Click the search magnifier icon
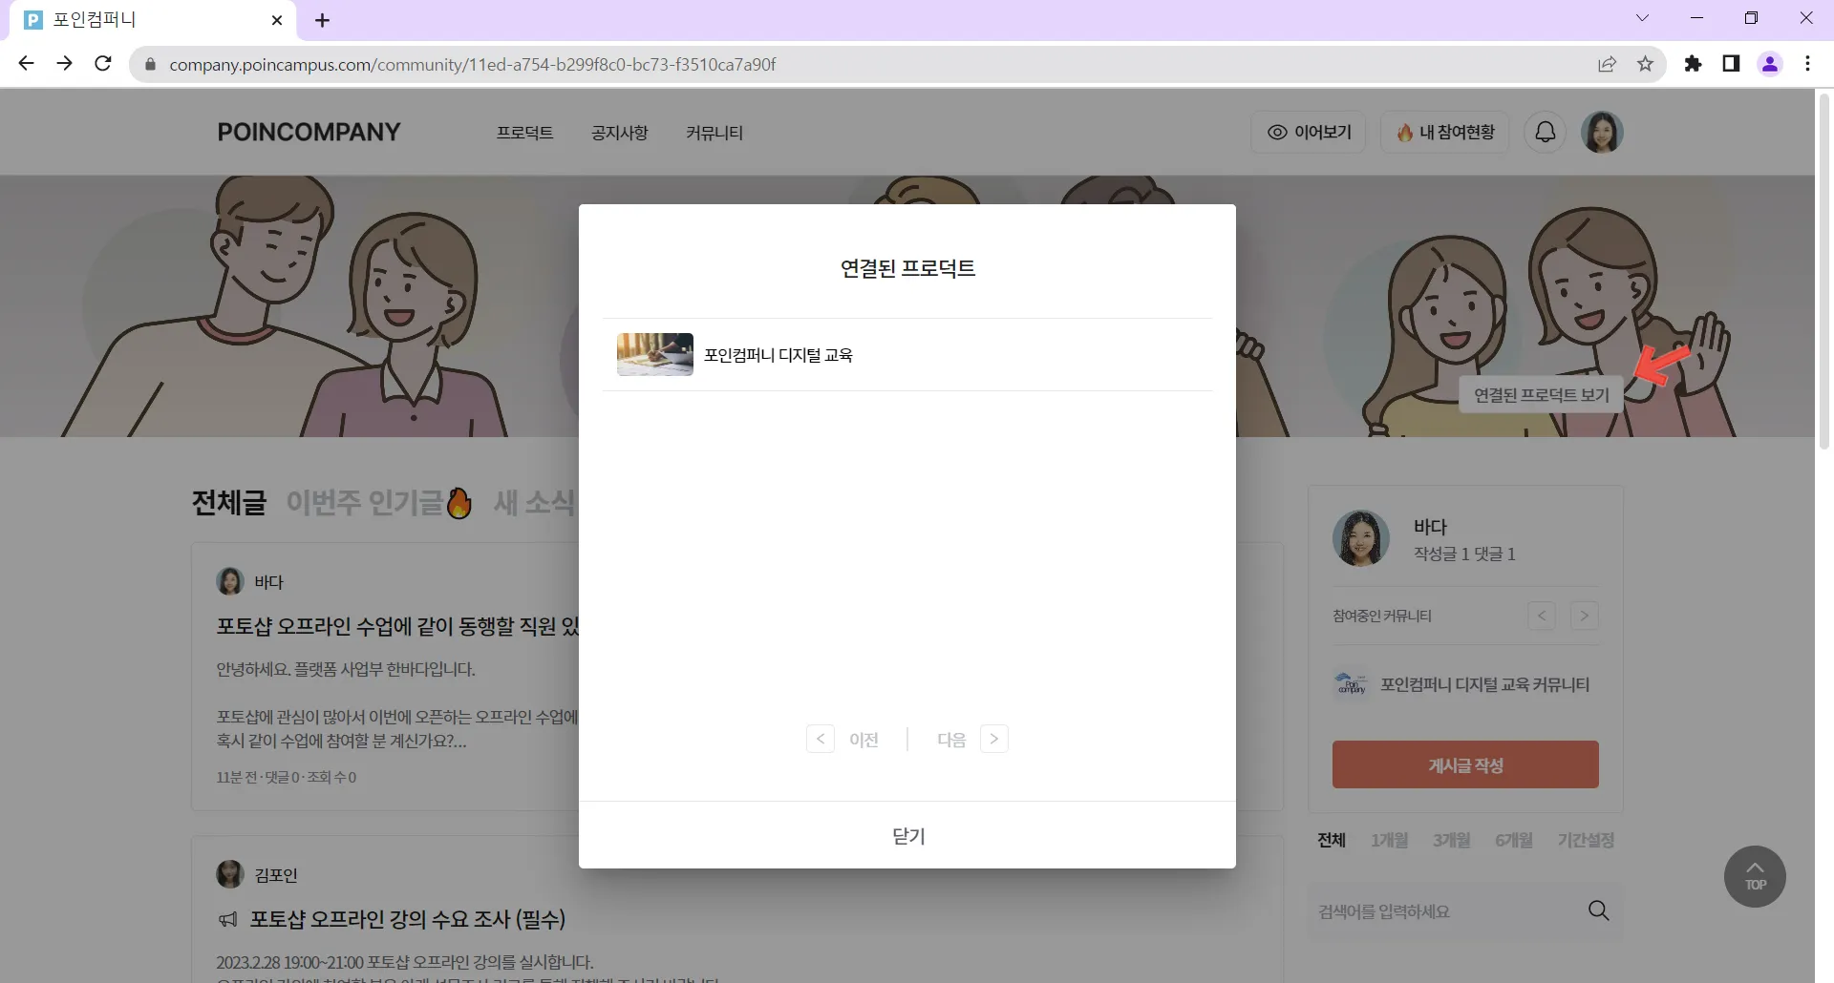This screenshot has width=1834, height=983. click(1598, 910)
